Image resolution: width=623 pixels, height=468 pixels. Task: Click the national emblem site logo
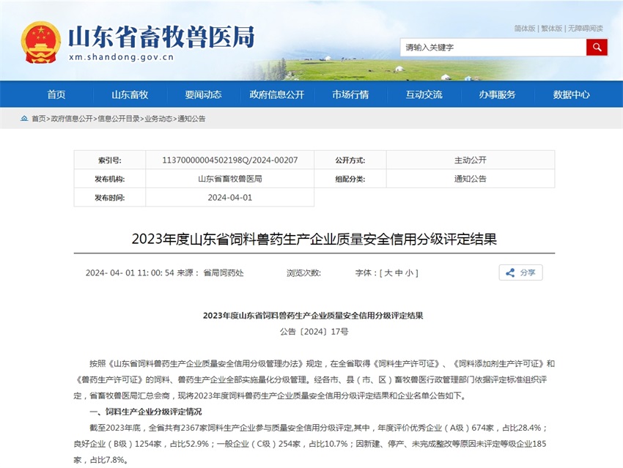pos(40,40)
